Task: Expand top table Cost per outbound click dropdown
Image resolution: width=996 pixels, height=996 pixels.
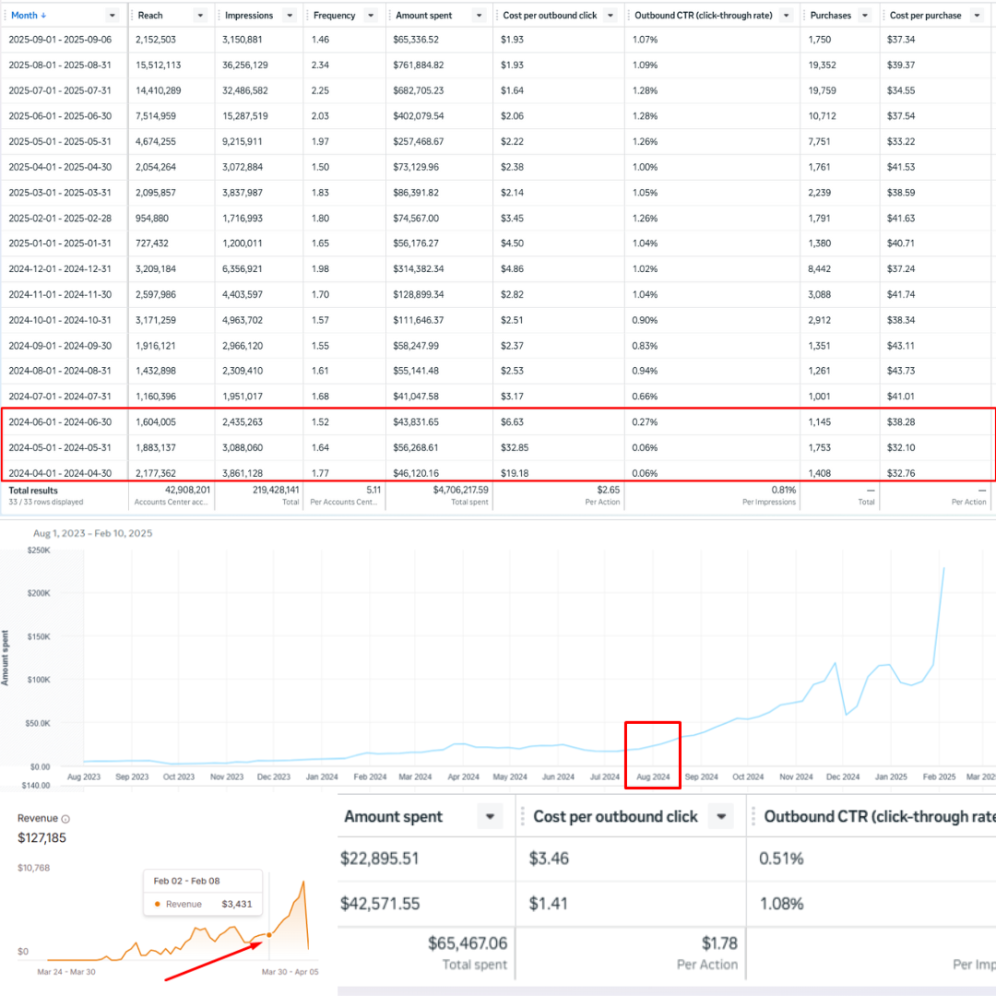Action: coord(610,16)
